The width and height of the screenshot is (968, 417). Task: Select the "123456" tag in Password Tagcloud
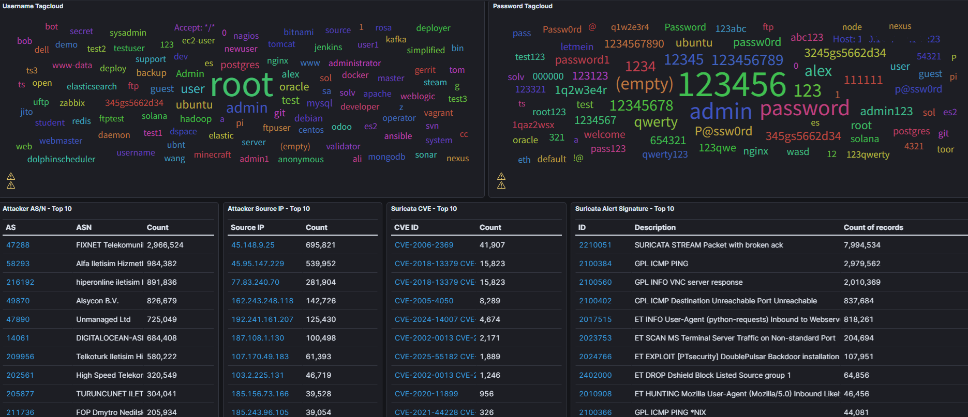click(732, 85)
